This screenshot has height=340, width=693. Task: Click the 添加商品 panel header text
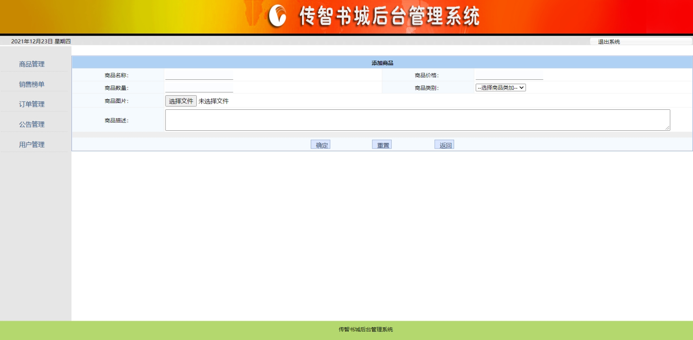pos(382,63)
